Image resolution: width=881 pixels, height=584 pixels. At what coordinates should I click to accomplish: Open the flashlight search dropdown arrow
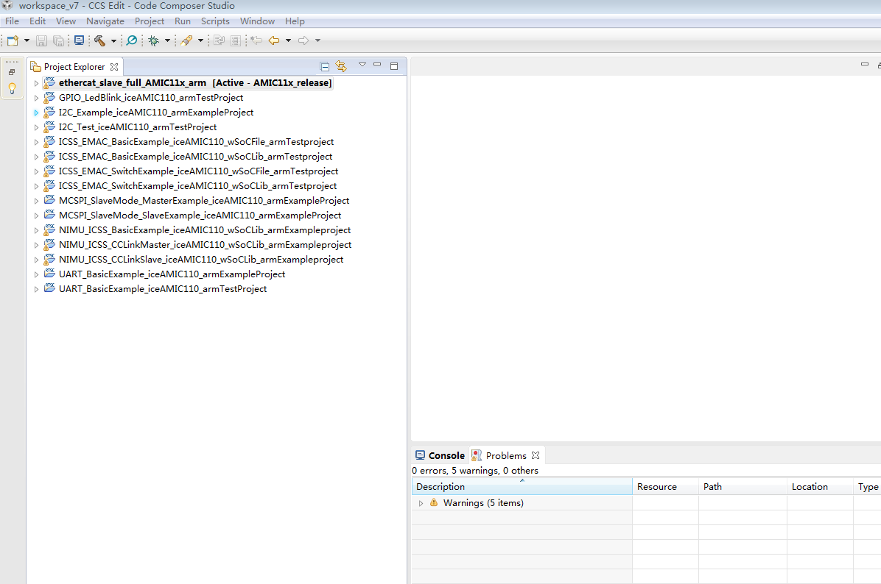(200, 40)
